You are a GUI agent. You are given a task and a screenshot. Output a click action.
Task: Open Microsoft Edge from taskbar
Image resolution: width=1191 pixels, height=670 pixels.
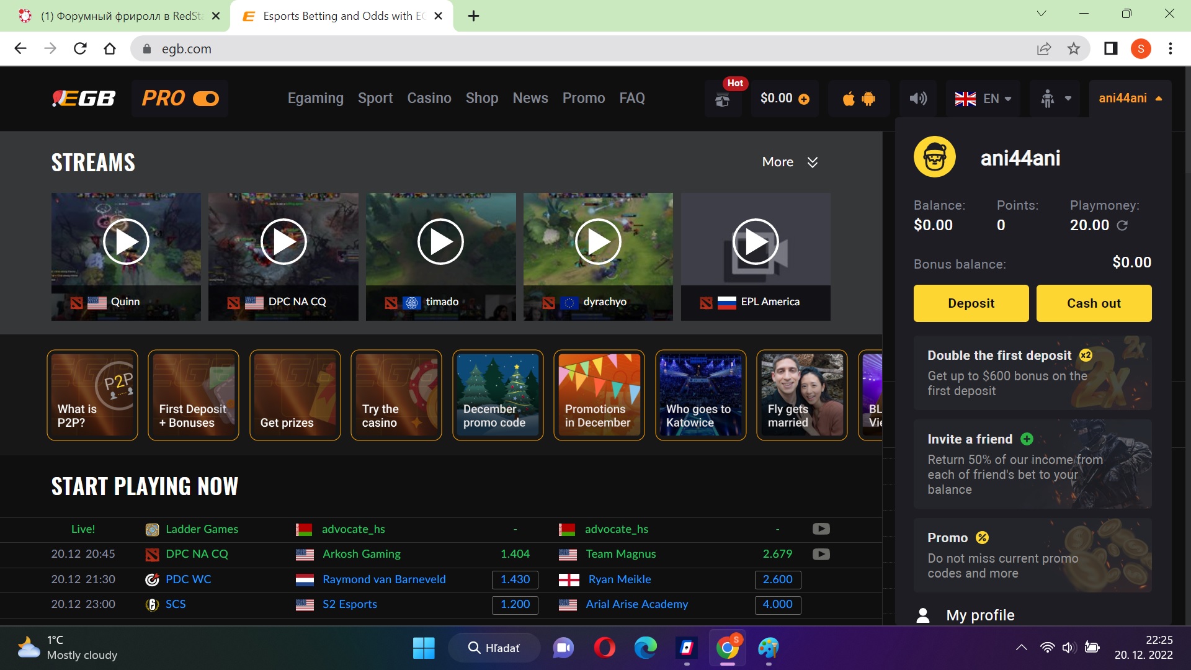coord(645,648)
